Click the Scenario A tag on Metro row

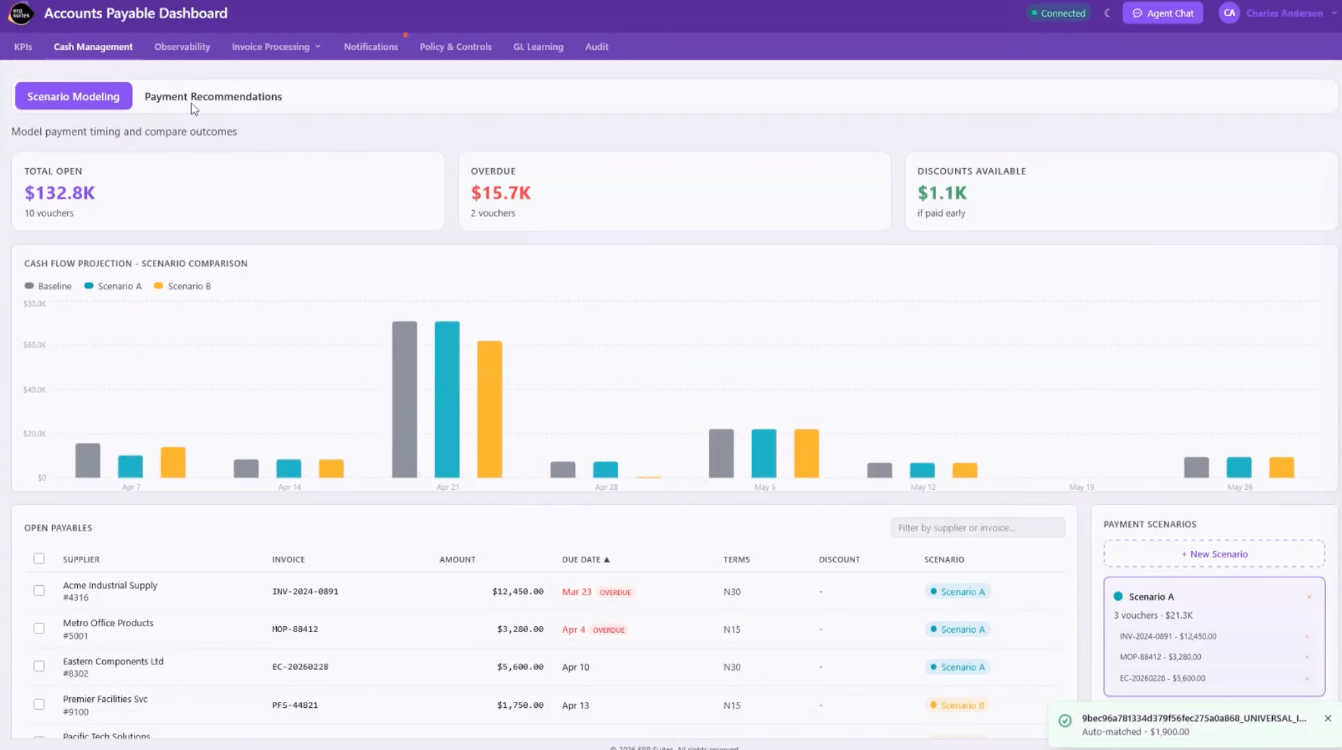point(957,629)
